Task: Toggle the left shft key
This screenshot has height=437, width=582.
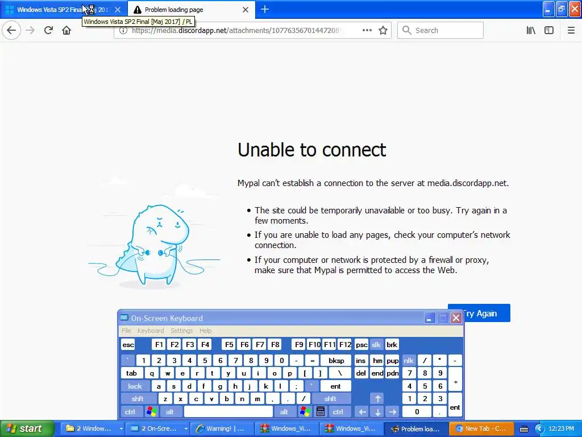Action: (x=138, y=399)
